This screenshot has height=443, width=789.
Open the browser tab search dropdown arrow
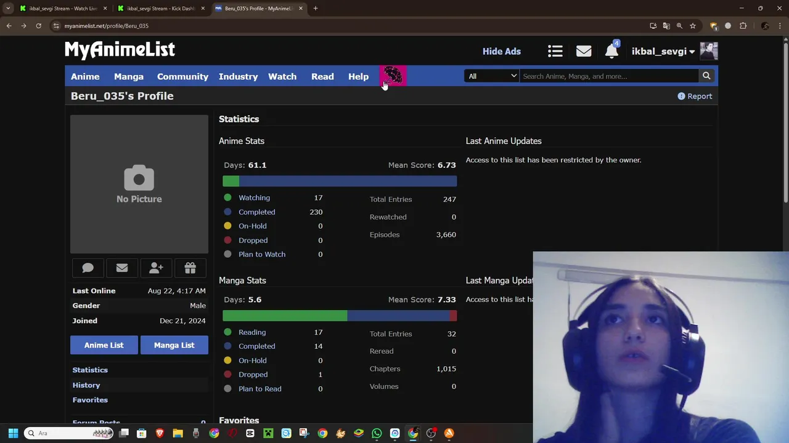point(8,9)
